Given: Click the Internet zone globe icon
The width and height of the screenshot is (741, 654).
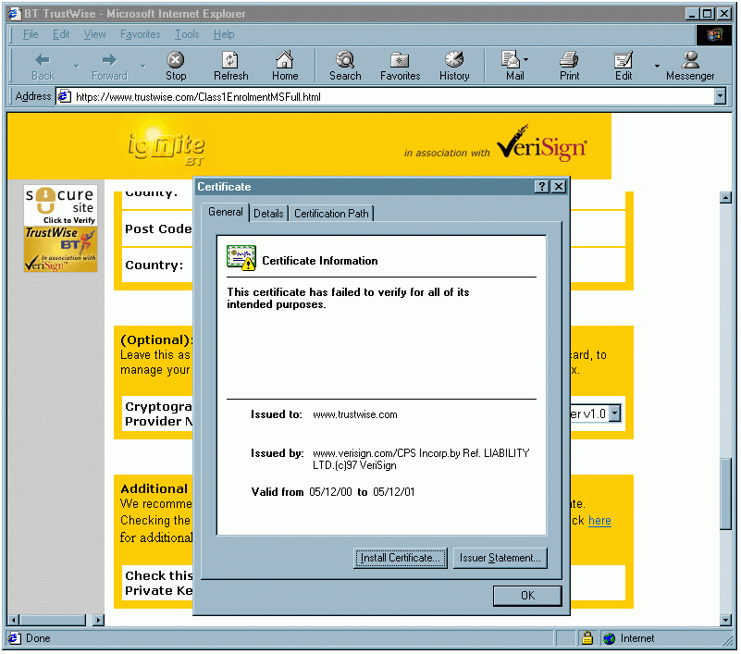Looking at the screenshot, I should coord(609,638).
